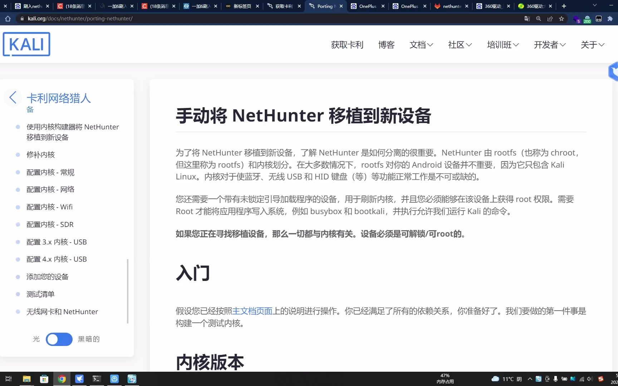
Task: Open 卡利网络猎人 sidebar heading link
Action: point(59,98)
